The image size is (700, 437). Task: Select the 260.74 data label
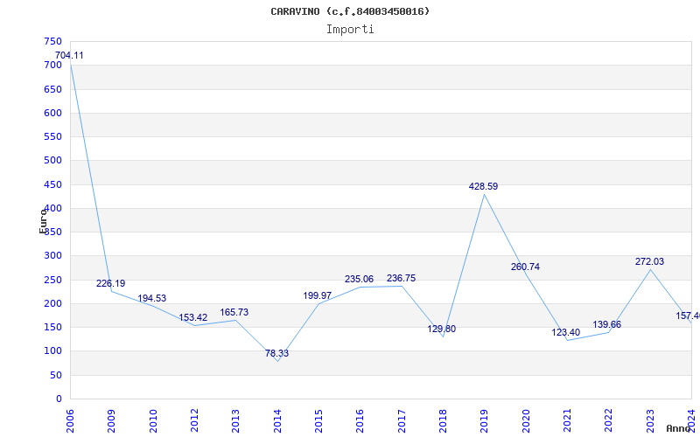(x=525, y=267)
